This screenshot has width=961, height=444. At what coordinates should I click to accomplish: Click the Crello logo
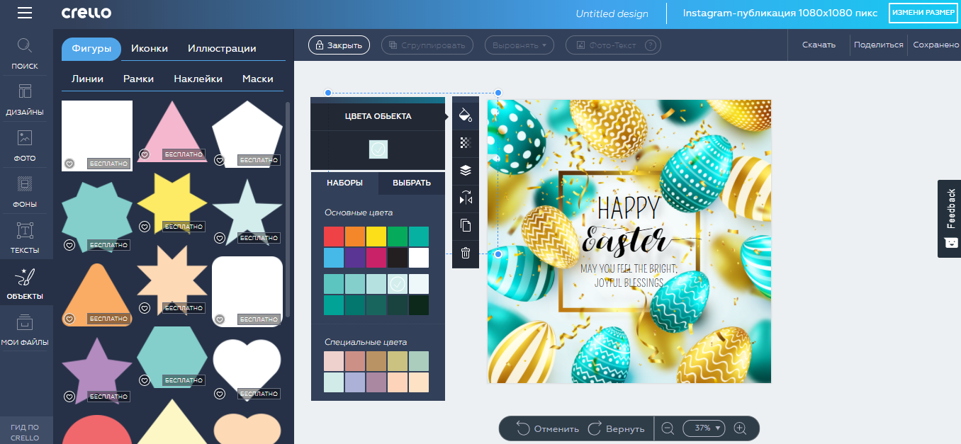(86, 13)
